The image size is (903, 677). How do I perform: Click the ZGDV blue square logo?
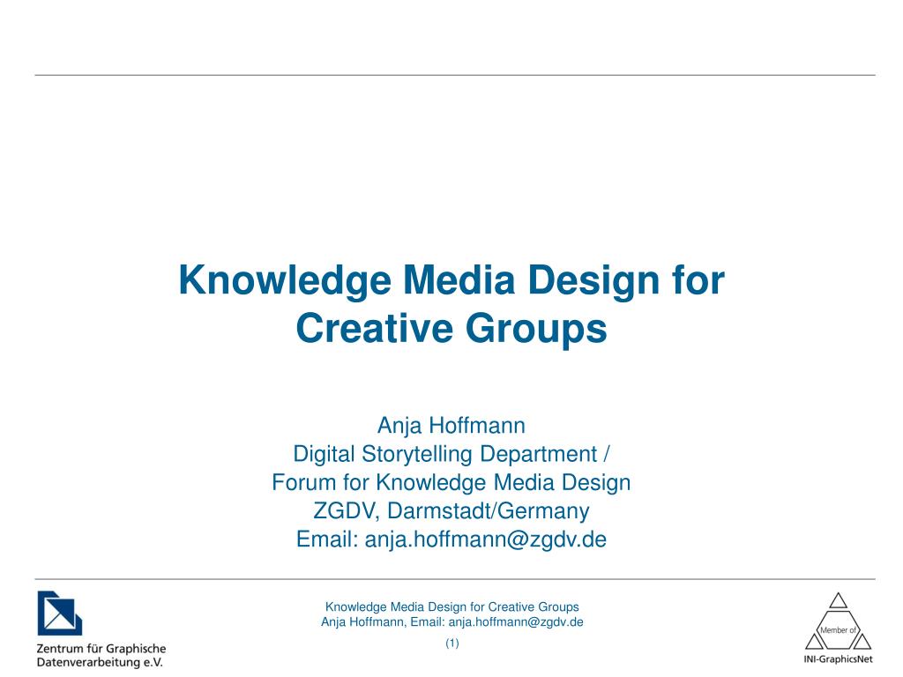coord(60,614)
